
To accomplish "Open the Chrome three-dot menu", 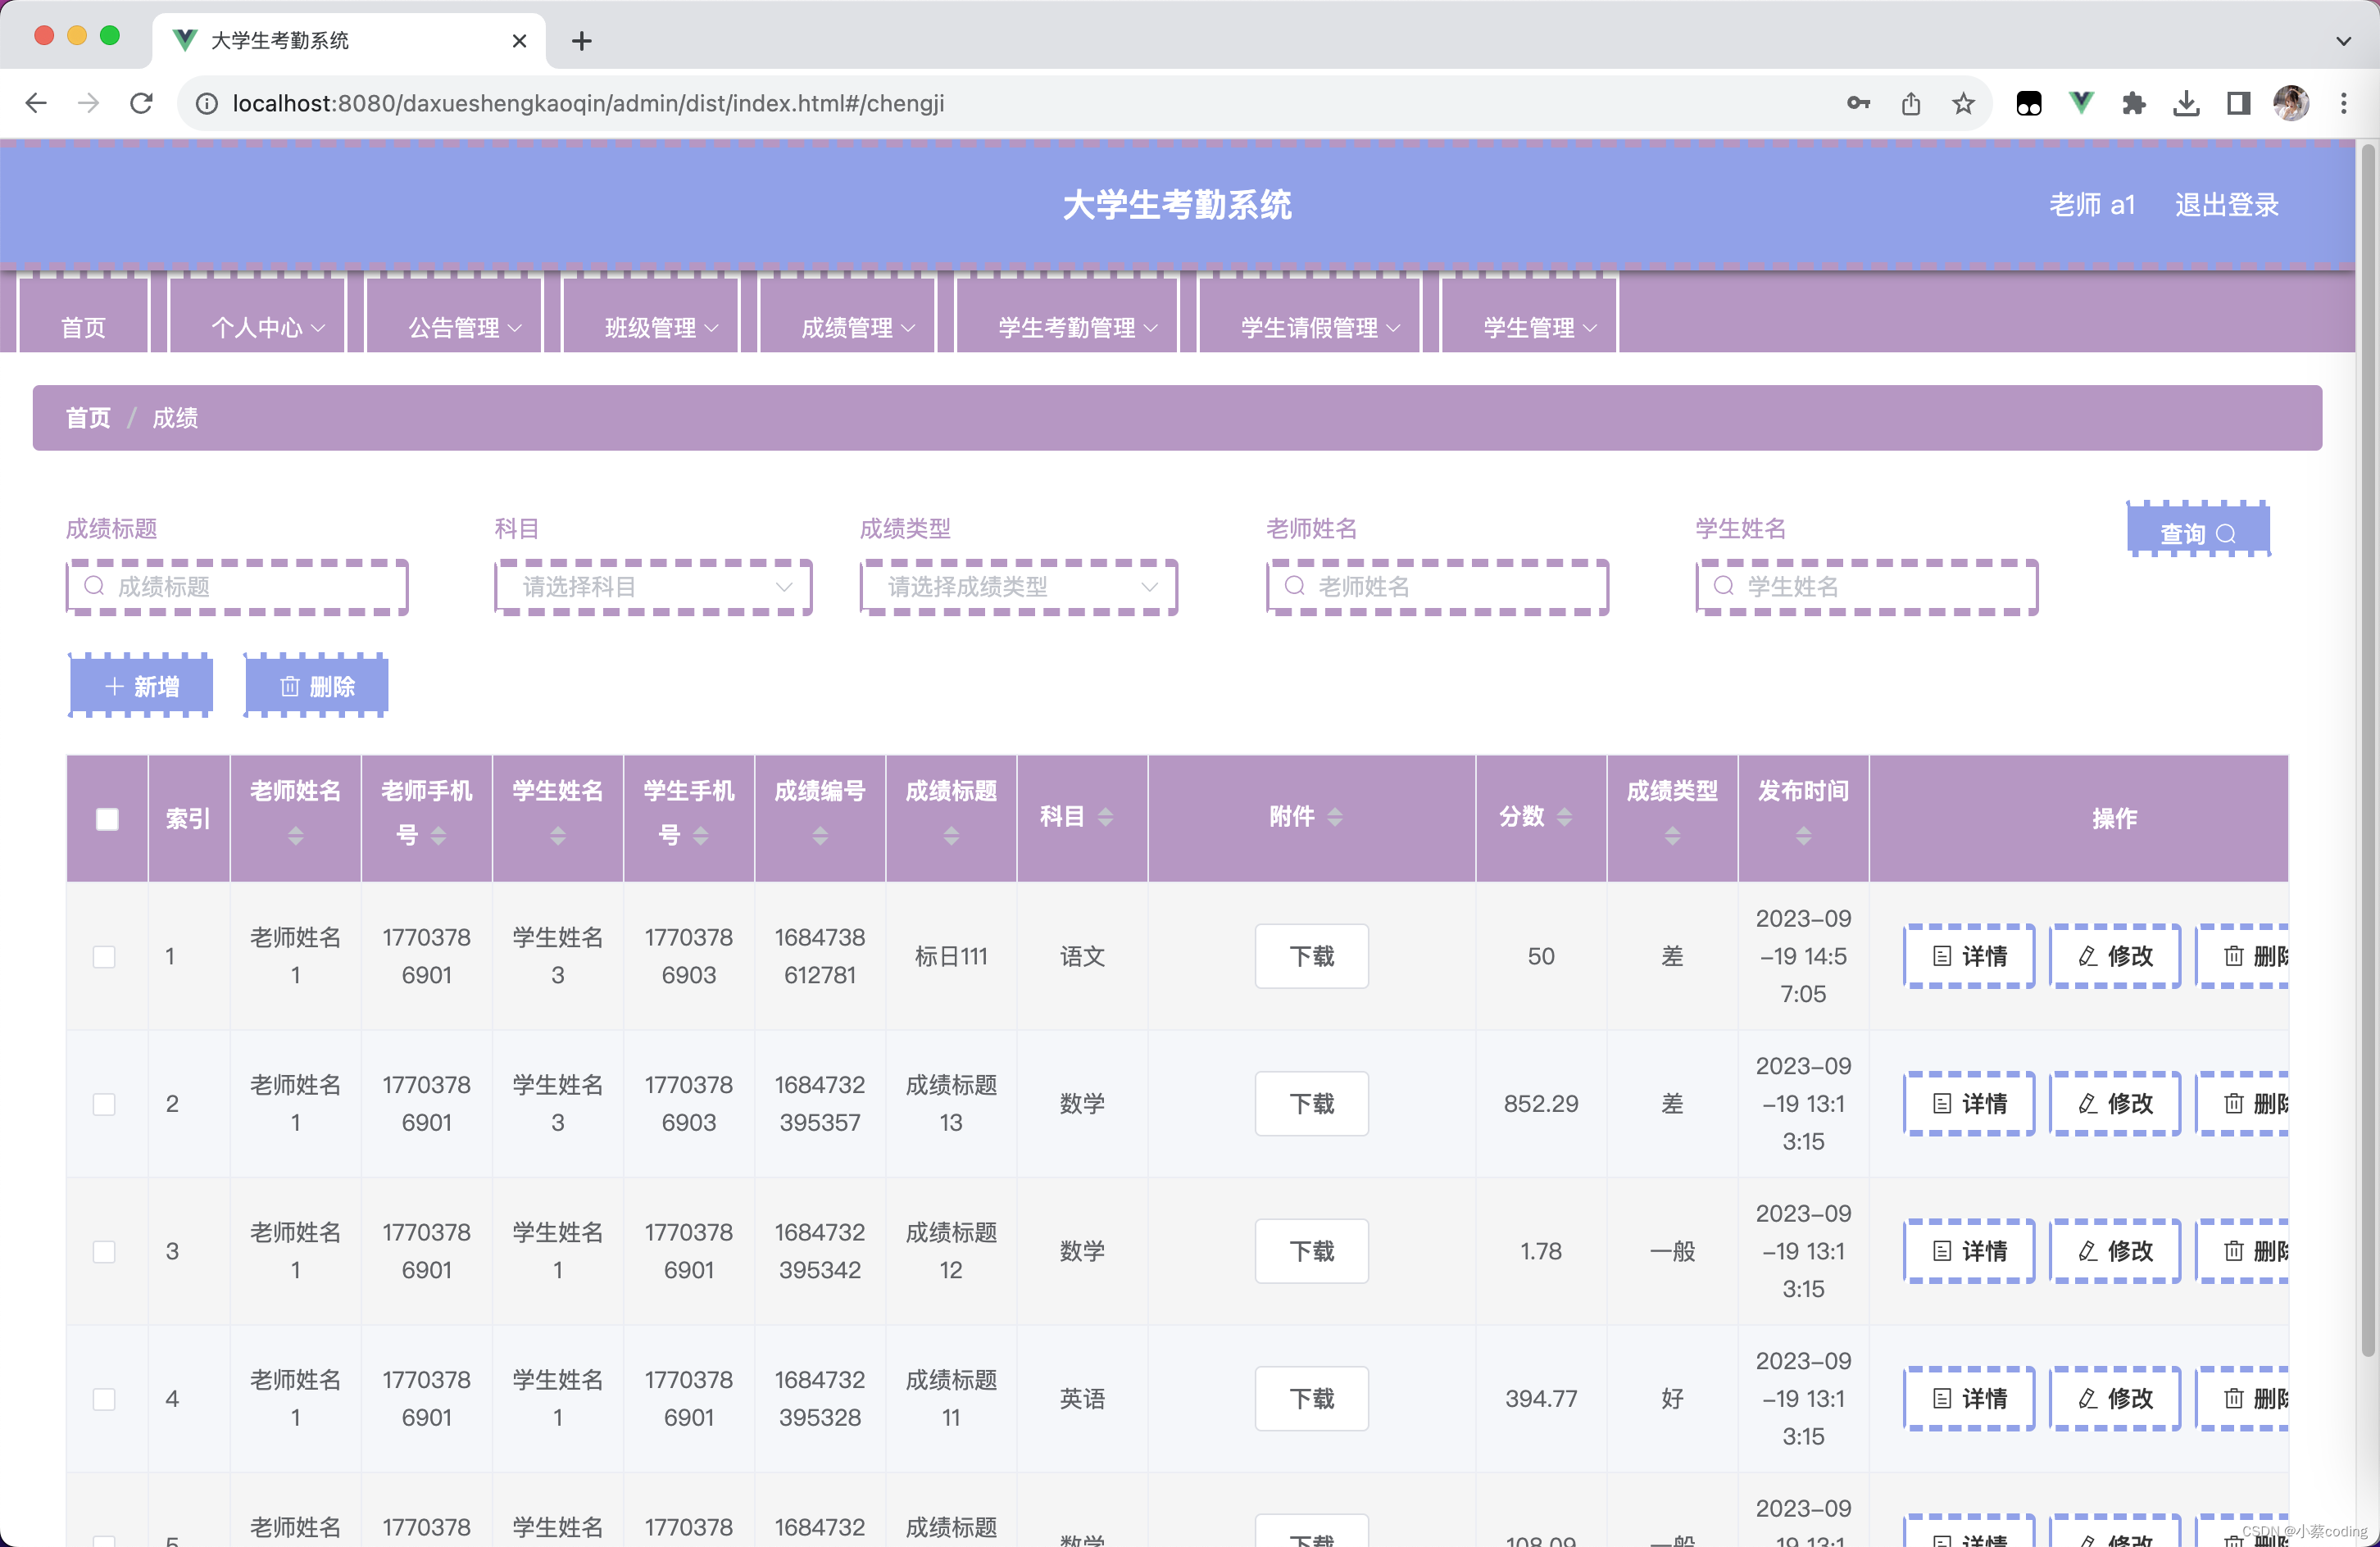I will [x=2343, y=103].
